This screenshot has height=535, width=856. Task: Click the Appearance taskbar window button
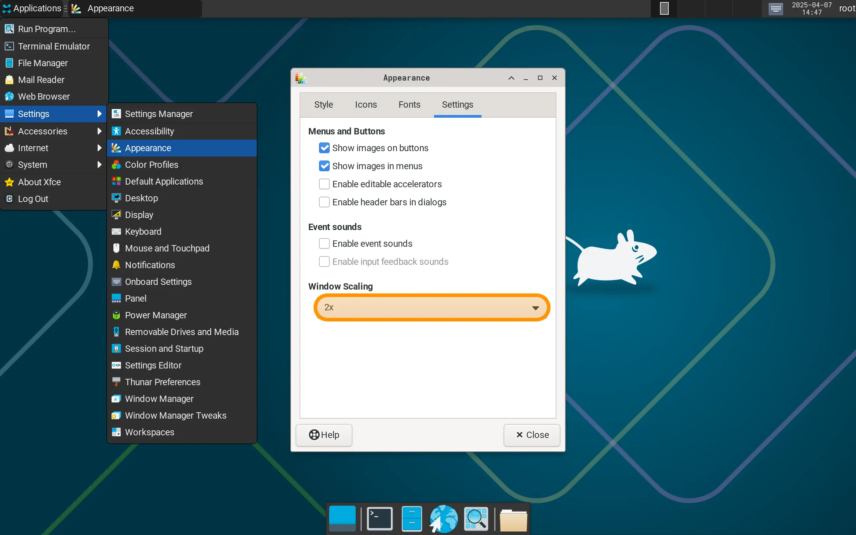[x=135, y=8]
